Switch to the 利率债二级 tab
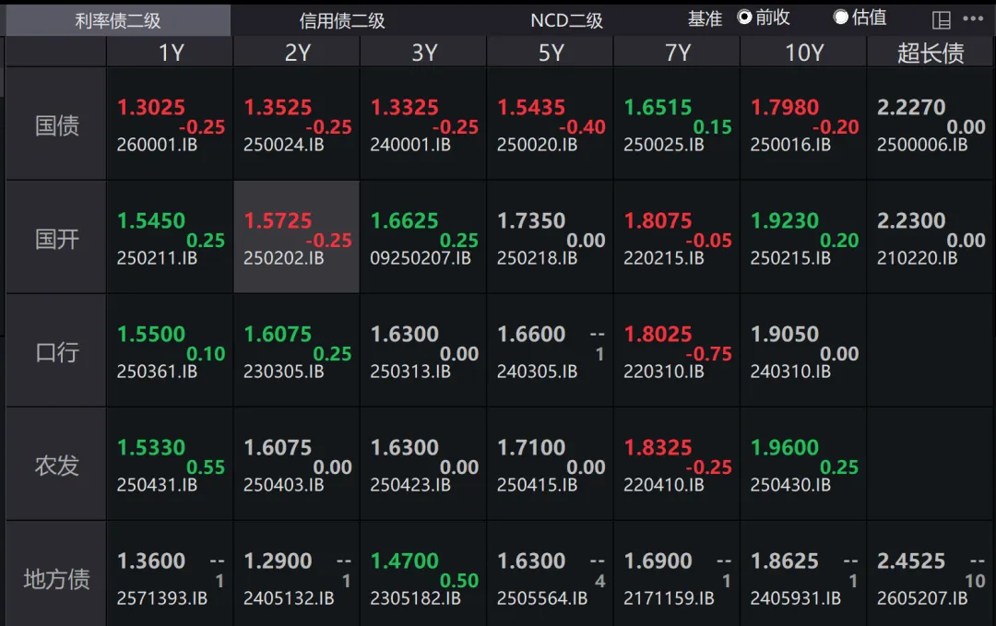 117,20
